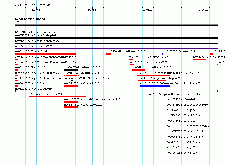
Task: Select the red bar below the dgv1908e212 label
Action: coord(58,97)
